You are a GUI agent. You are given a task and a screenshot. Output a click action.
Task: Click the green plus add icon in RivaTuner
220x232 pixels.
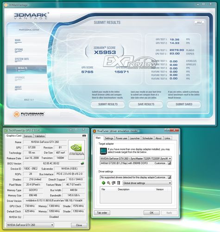pos(103,183)
